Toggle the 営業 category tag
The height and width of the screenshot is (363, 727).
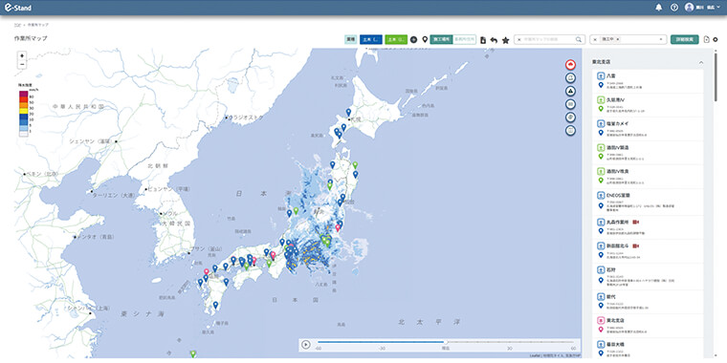point(350,40)
